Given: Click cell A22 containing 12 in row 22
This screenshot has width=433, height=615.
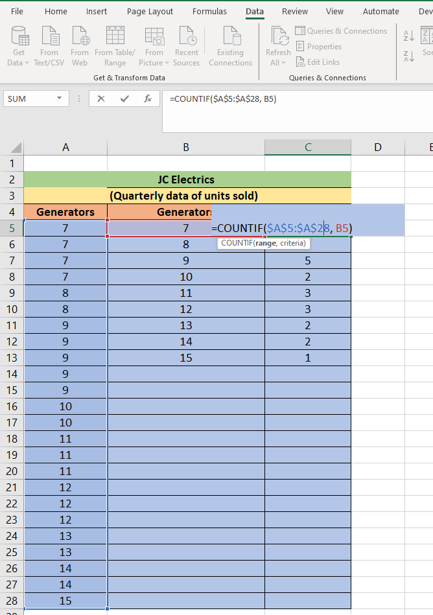Looking at the screenshot, I should coord(65,504).
